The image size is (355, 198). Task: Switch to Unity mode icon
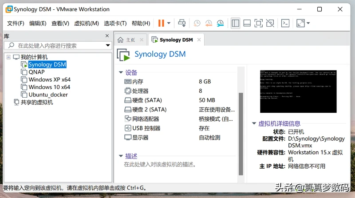coord(270,23)
